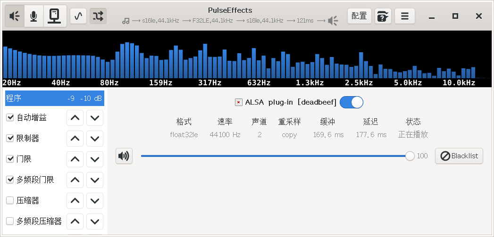The image size is (494, 237).
Task: Click the spectrum analyzer display
Action: (247, 59)
